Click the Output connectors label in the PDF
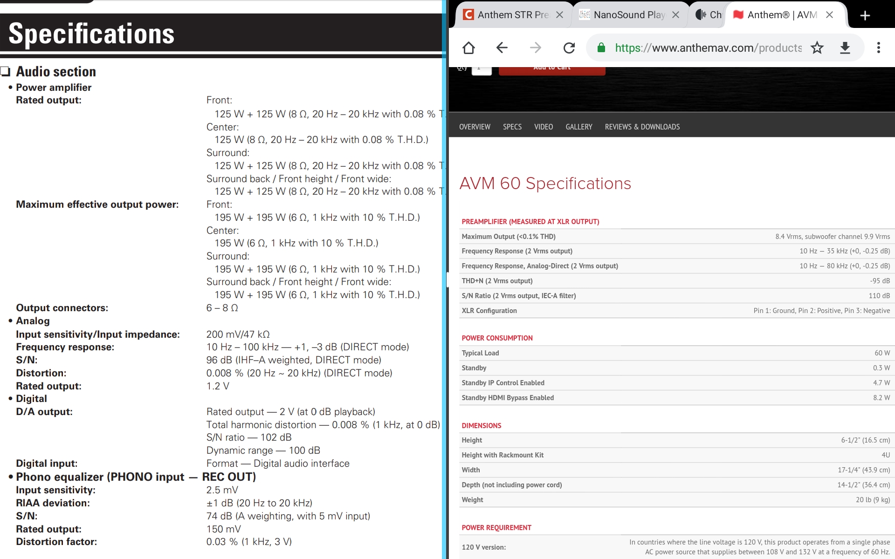 coord(62,308)
